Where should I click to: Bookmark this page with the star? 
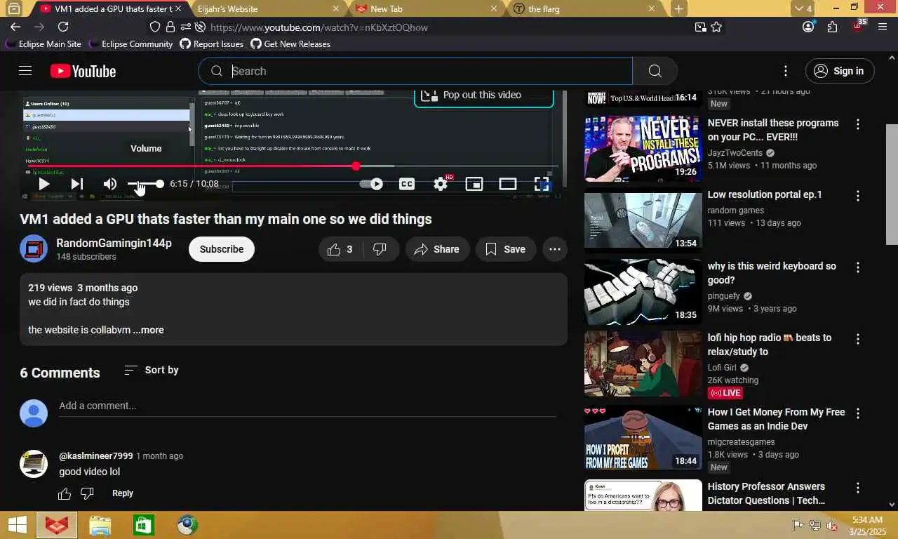[716, 27]
